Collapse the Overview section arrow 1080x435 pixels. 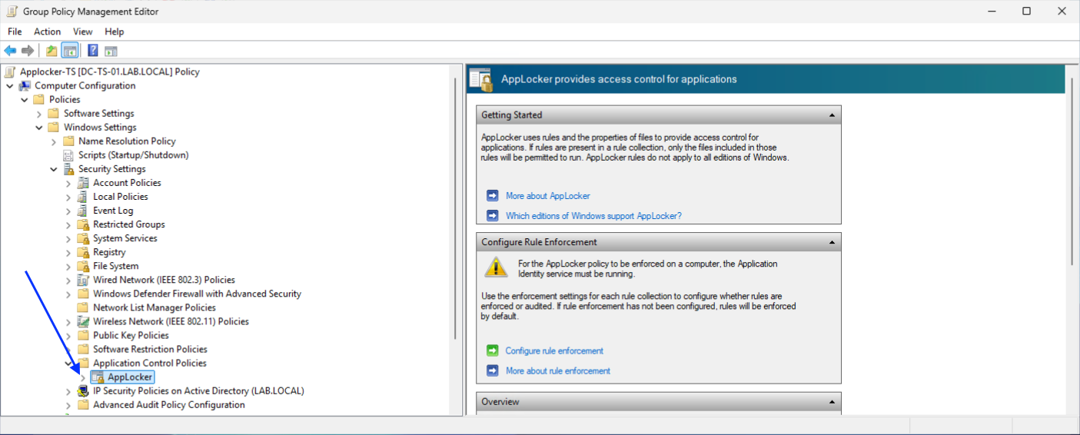point(832,402)
